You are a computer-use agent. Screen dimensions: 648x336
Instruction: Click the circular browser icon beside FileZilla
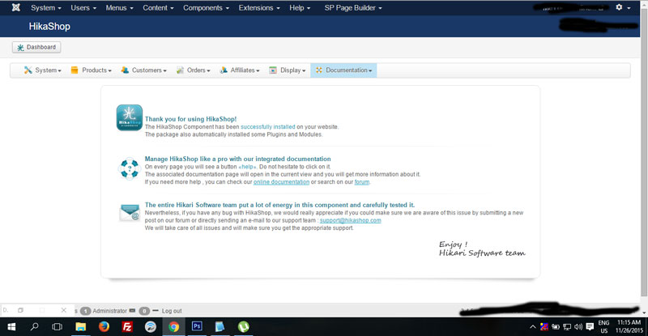pyautogui.click(x=151, y=327)
